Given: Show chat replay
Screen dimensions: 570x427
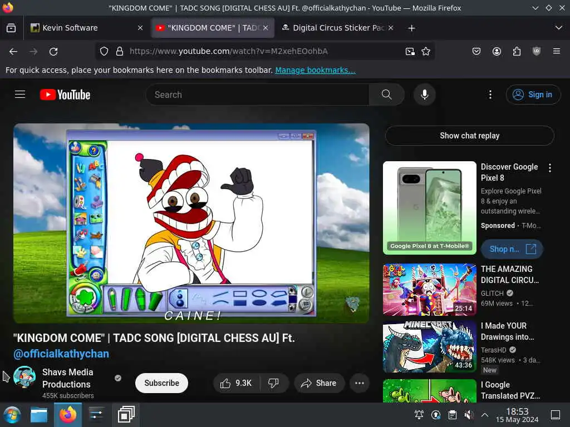Looking at the screenshot, I should [469, 136].
